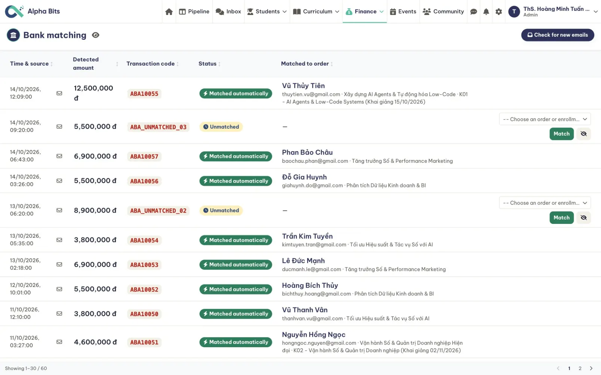Click email source icon for ABA10053 row
This screenshot has height=375, width=601.
(x=59, y=264)
